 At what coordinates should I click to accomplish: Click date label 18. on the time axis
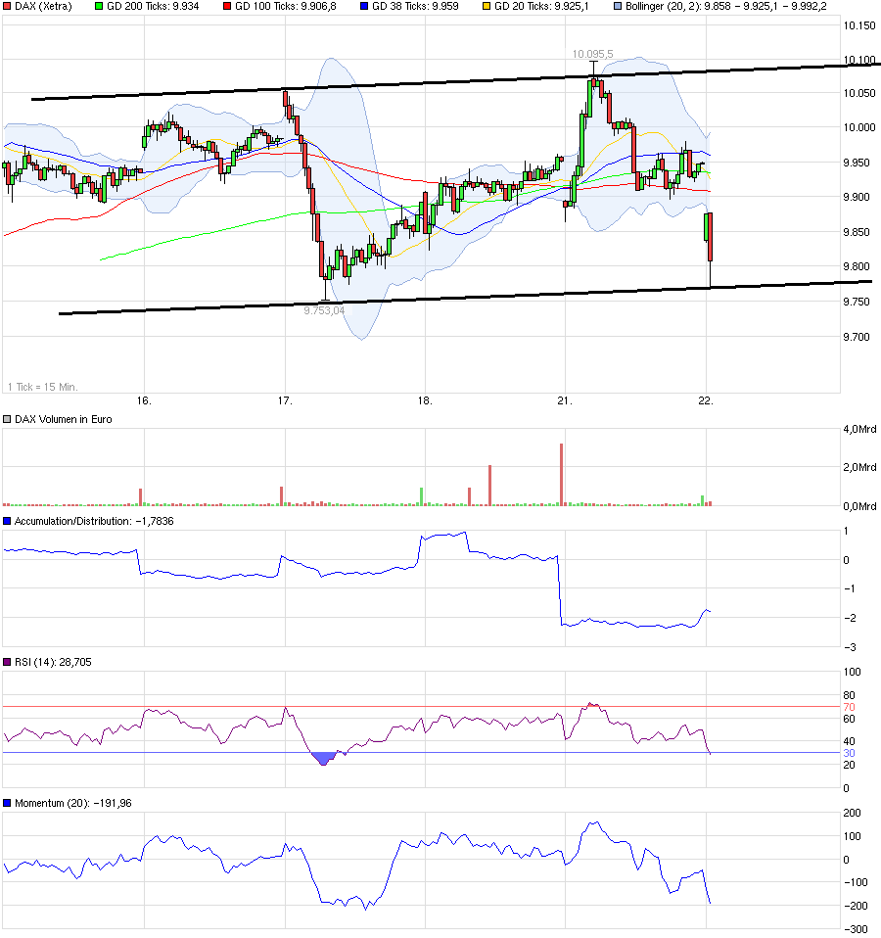click(425, 400)
